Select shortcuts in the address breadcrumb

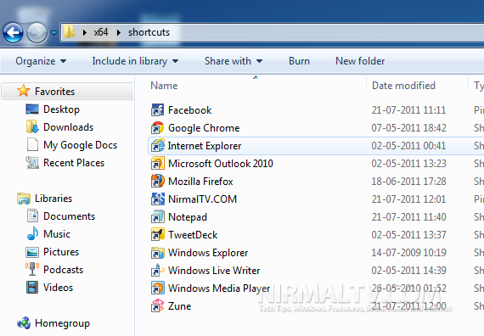pyautogui.click(x=149, y=32)
